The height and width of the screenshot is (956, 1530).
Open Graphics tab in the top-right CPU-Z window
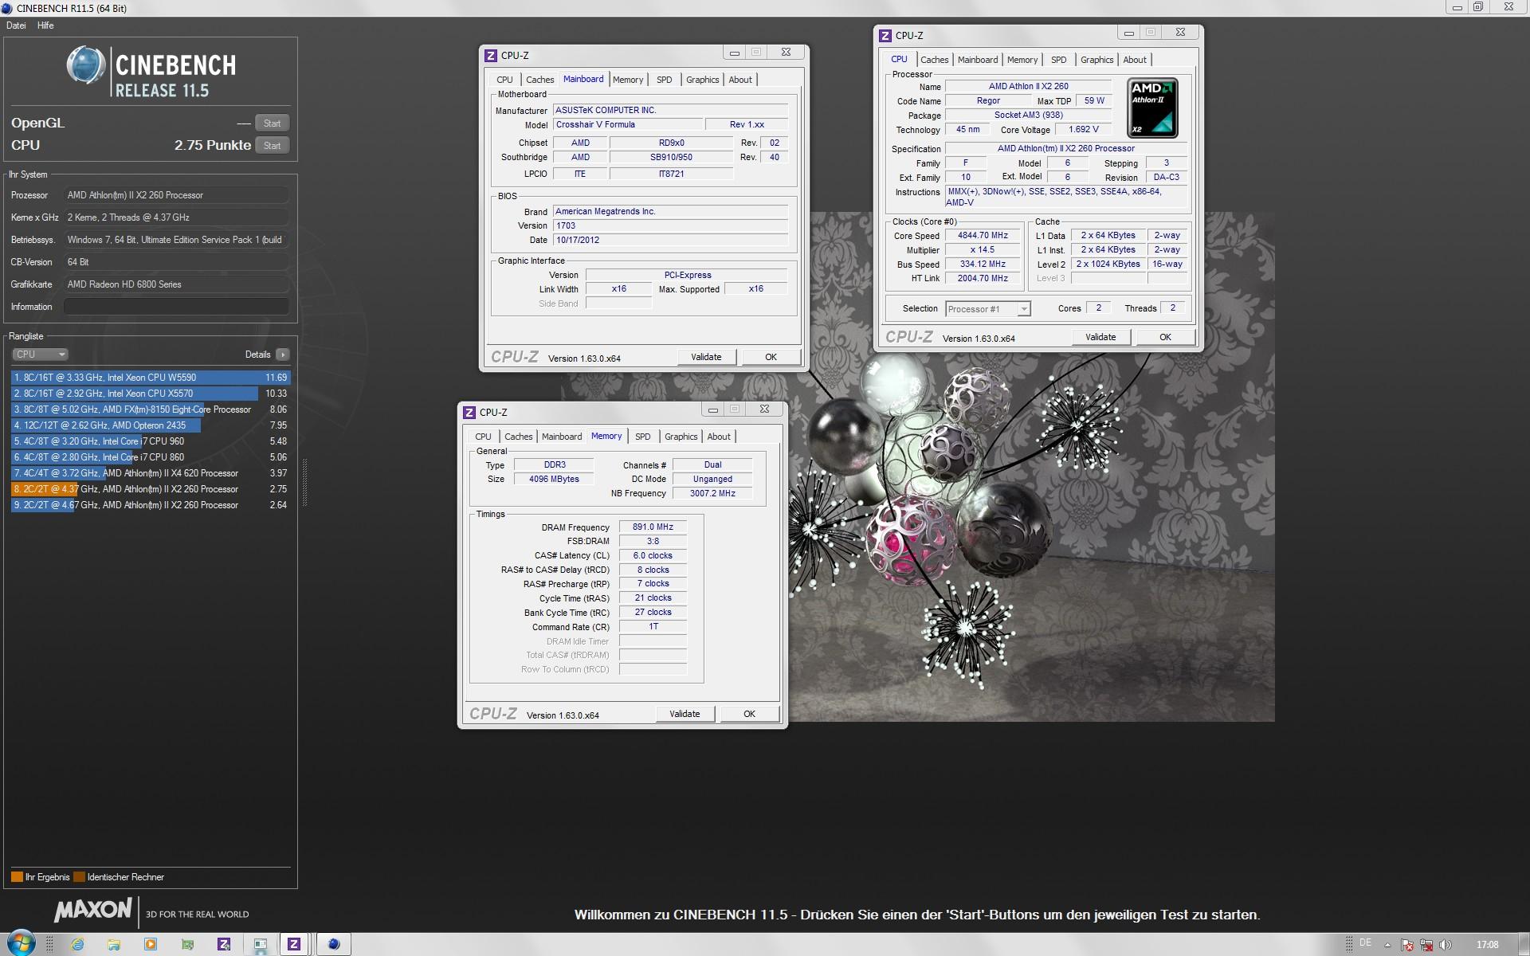1096,60
